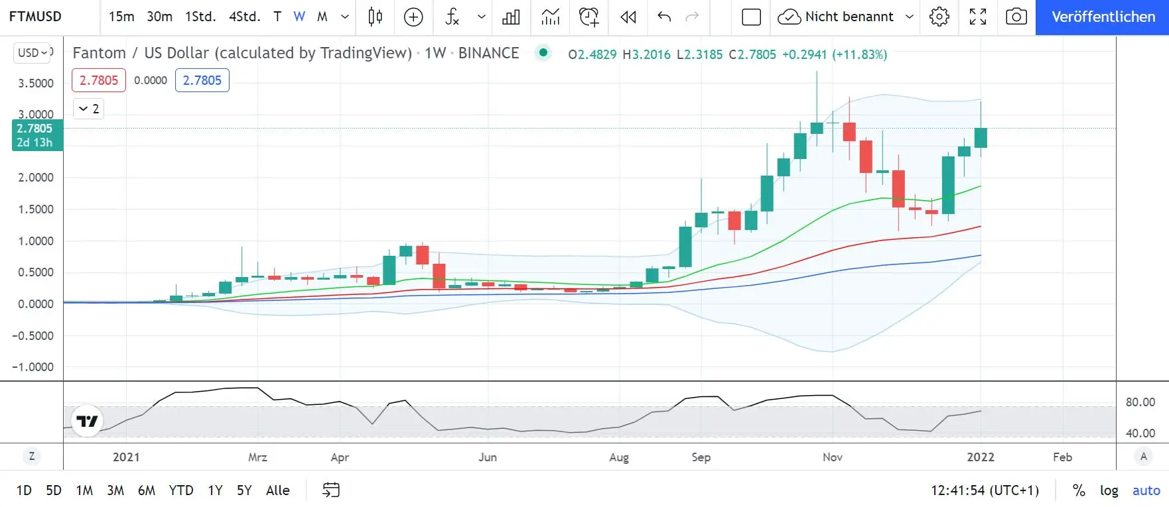Open the indicator templates icon
1169x507 pixels.
click(x=550, y=17)
